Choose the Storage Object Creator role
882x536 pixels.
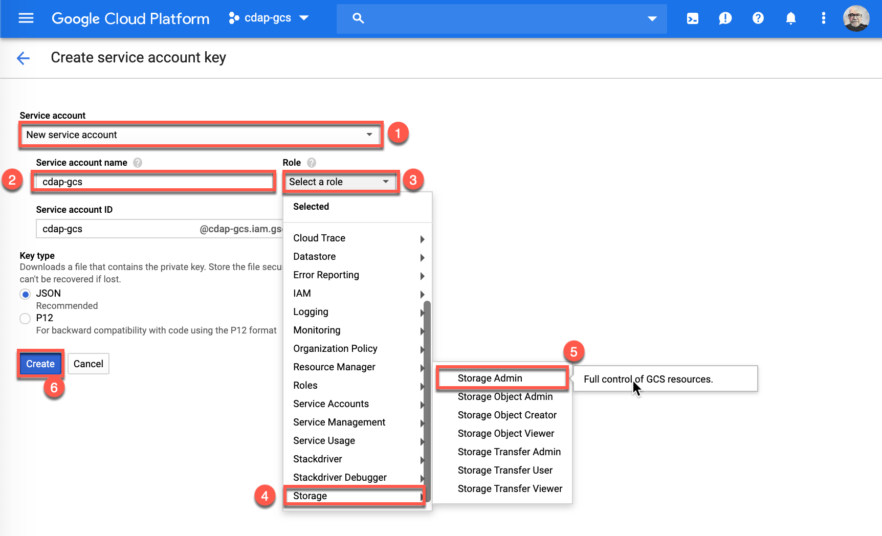(x=503, y=415)
